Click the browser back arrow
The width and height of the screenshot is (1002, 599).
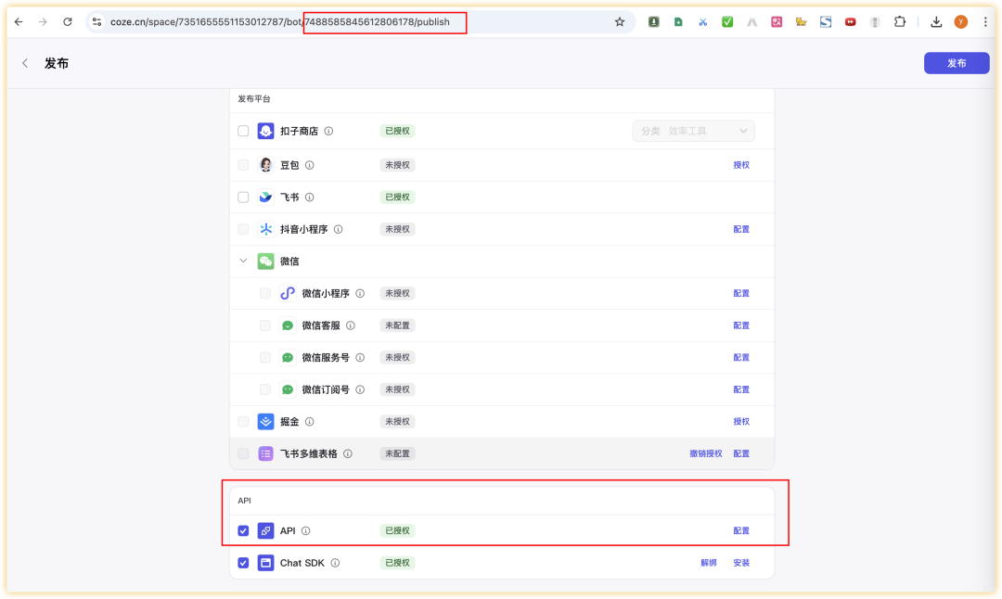click(19, 21)
